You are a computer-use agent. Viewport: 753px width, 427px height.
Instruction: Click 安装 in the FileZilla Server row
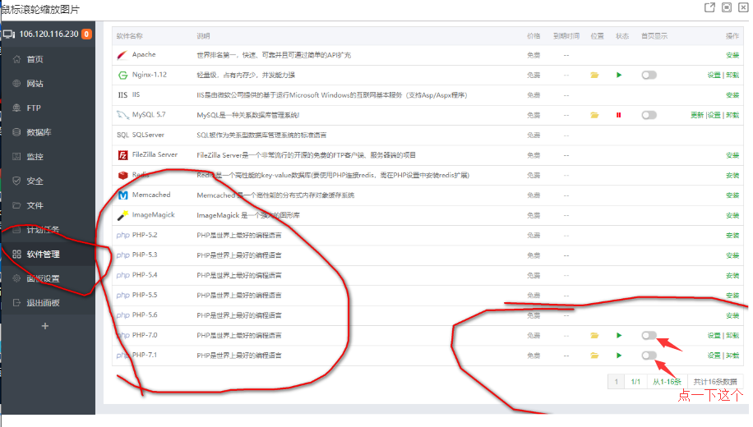(732, 155)
